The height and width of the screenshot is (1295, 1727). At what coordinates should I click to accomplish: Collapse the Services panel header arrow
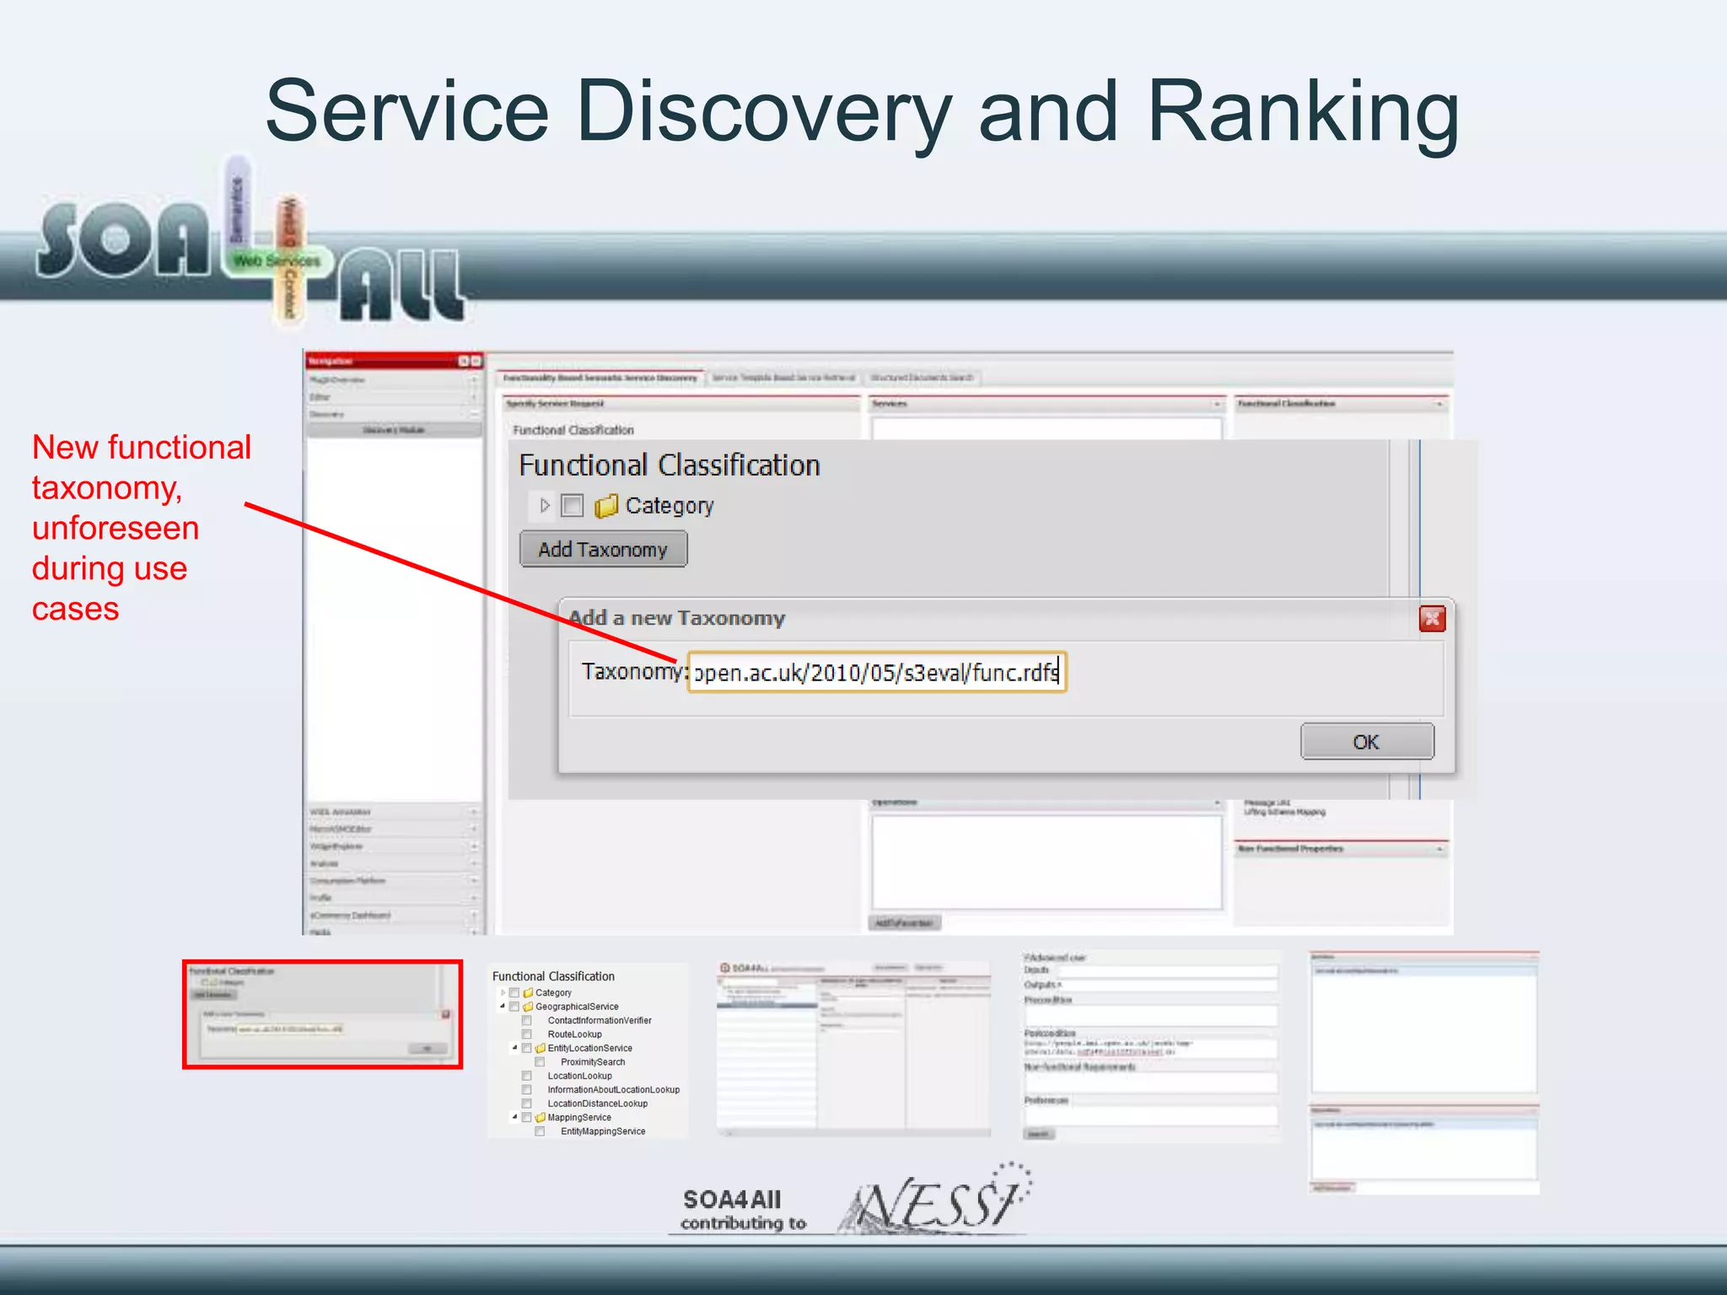[1216, 404]
